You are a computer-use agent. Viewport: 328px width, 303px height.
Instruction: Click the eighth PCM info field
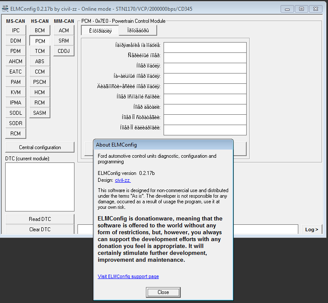pyautogui.click(x=205, y=119)
